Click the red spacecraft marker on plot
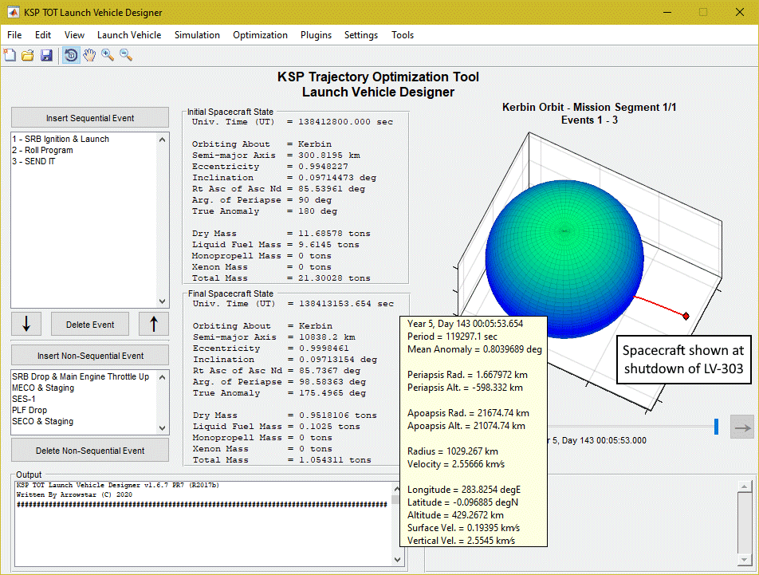The height and width of the screenshot is (575, 759). [x=686, y=316]
